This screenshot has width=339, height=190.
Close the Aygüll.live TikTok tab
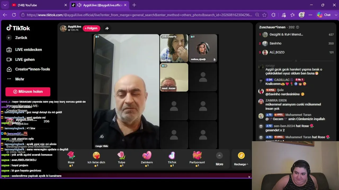pyautogui.click(x=125, y=5)
